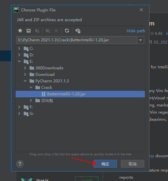Select the Crack folder icon

38,88
